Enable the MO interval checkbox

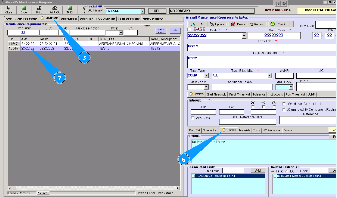tap(264, 107)
